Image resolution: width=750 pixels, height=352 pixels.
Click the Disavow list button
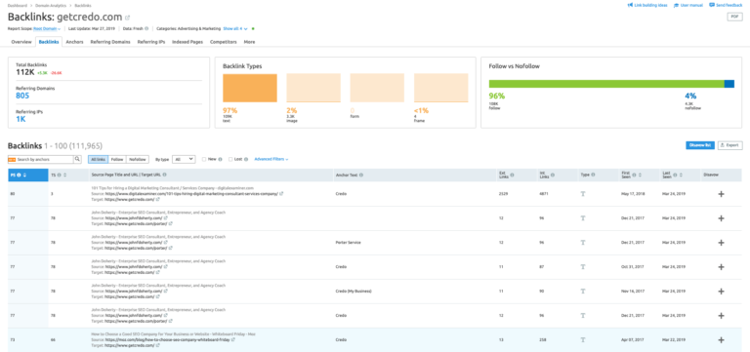point(700,145)
